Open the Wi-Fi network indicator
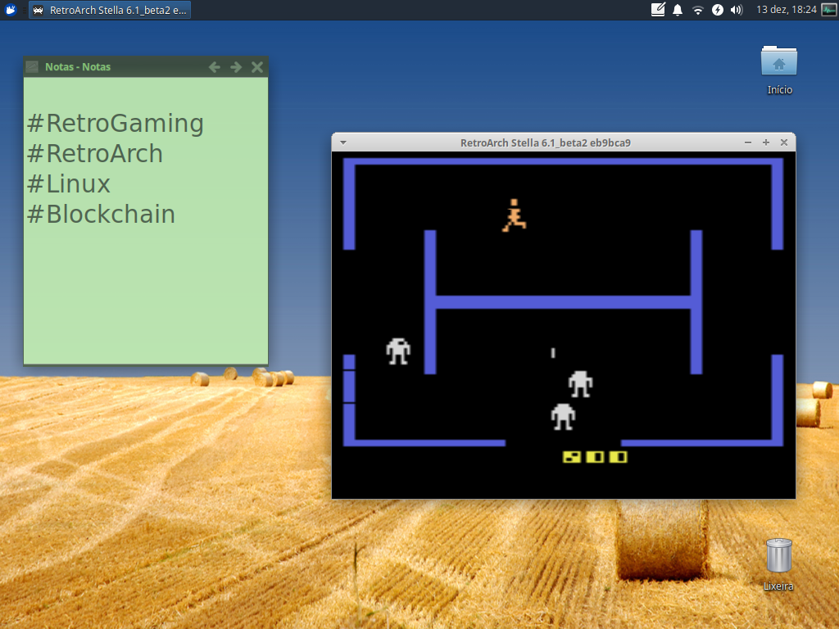The image size is (839, 629). point(697,10)
